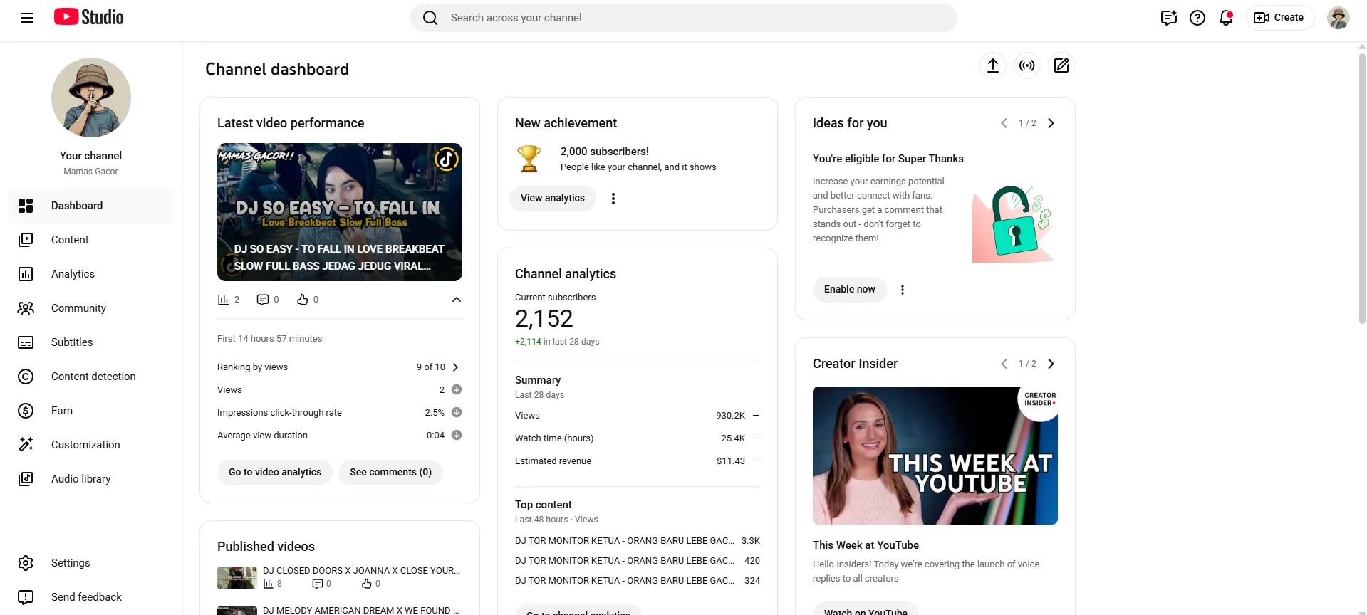The image size is (1367, 615).
Task: Open Audio library in the sidebar
Action: 91,479
